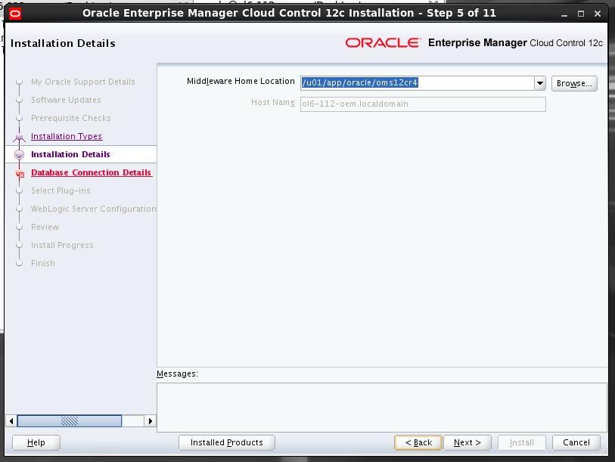Click left arrow of the sidebar scrollbar
Screen dimensions: 615x462
(11, 421)
